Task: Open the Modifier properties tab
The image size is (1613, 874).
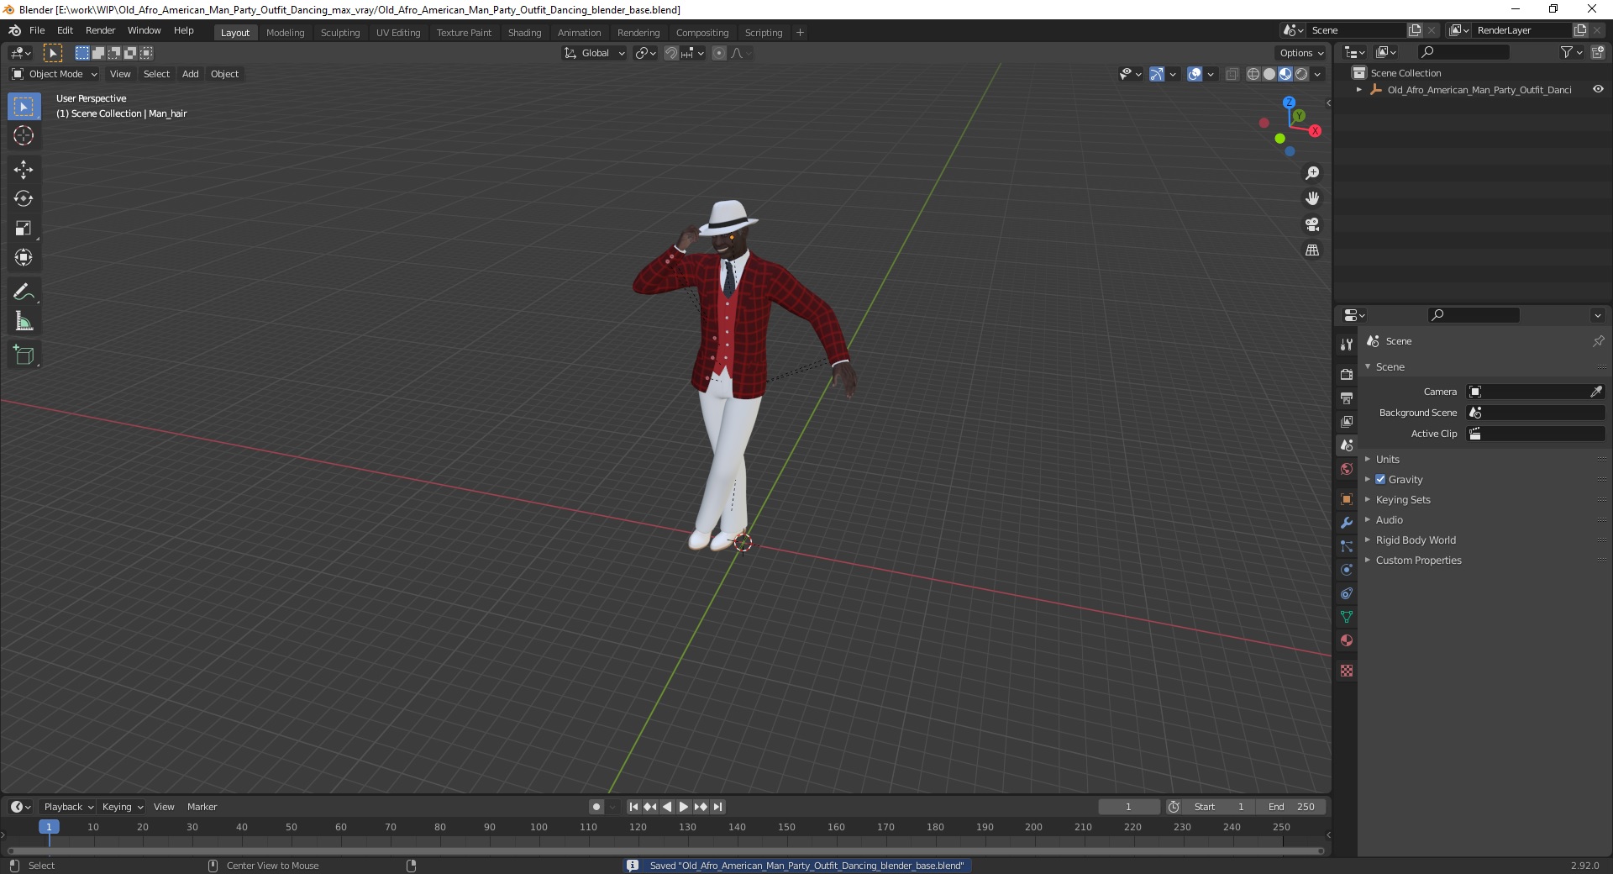Action: coord(1347,523)
